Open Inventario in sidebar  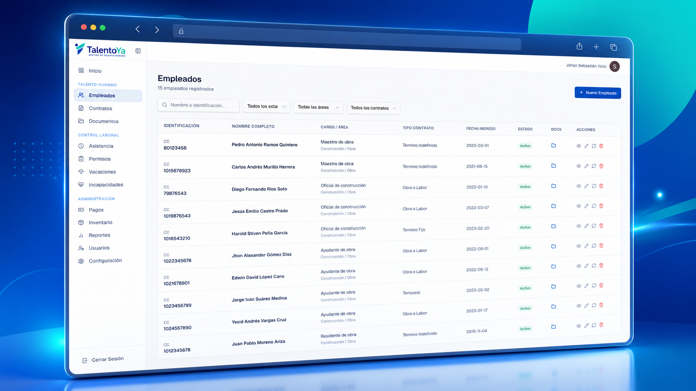(100, 222)
